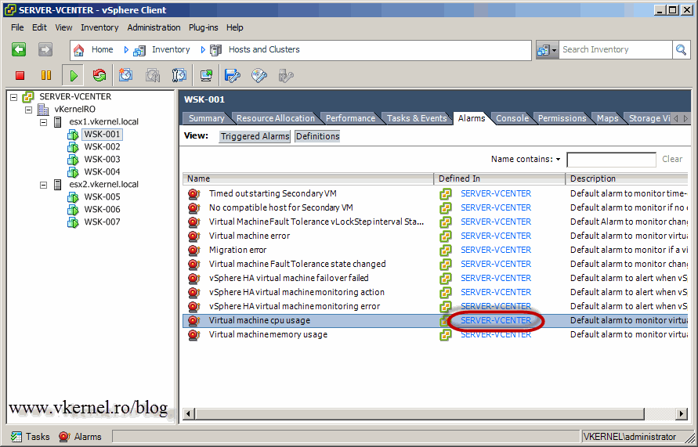Click the Revert to Snapshot icon
This screenshot has height=447, width=698.
click(153, 75)
